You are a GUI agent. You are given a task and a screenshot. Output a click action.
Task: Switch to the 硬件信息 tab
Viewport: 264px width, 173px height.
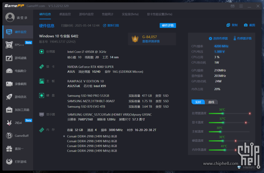pyautogui.click(x=45, y=14)
